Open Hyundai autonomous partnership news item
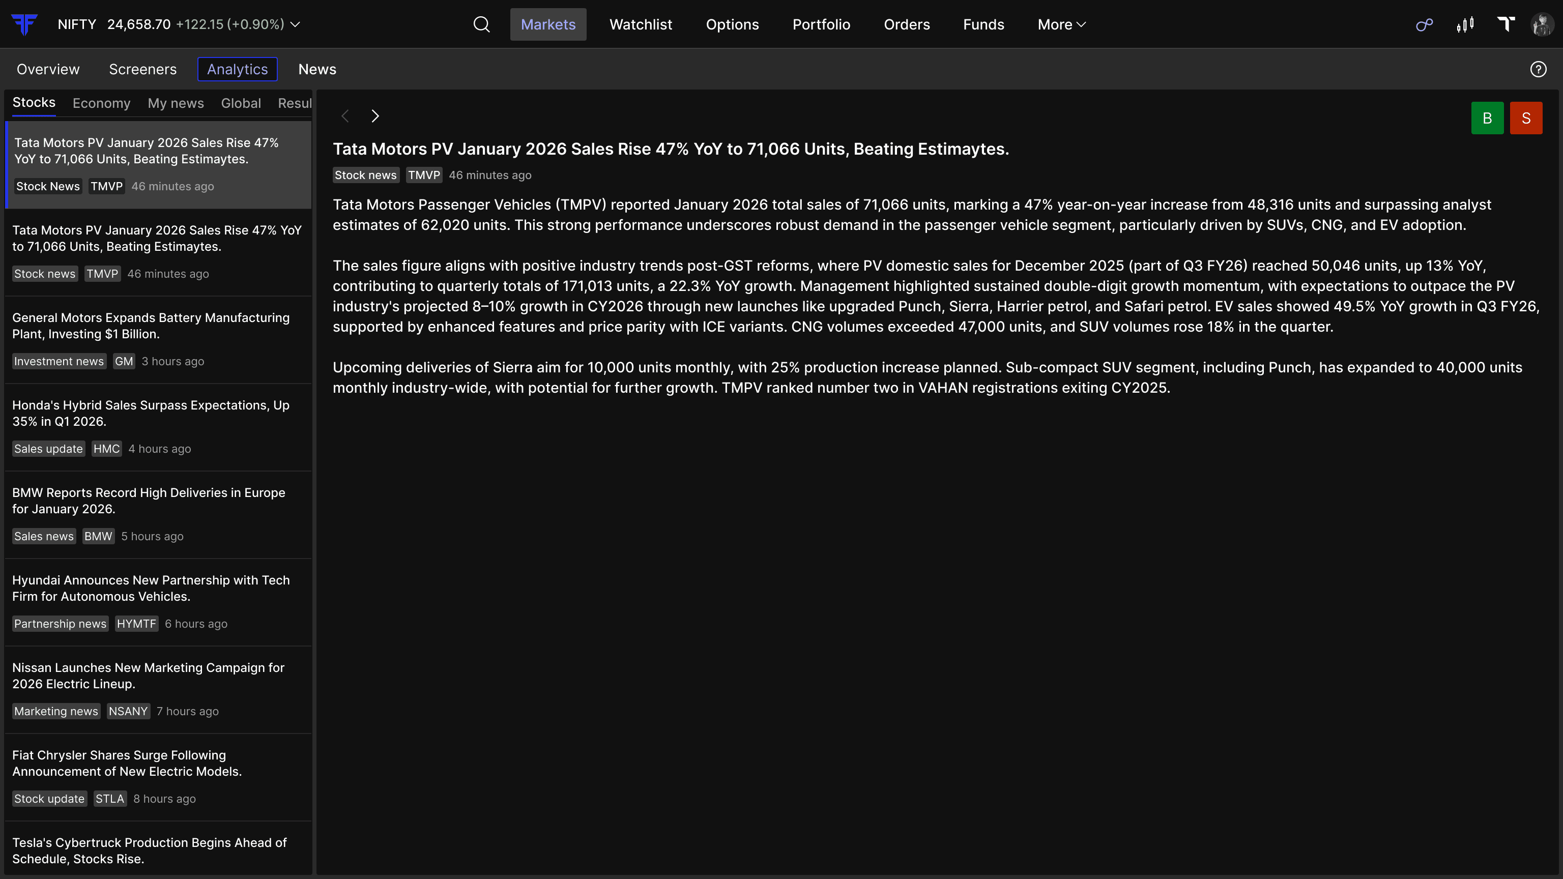The width and height of the screenshot is (1563, 879). 158,602
